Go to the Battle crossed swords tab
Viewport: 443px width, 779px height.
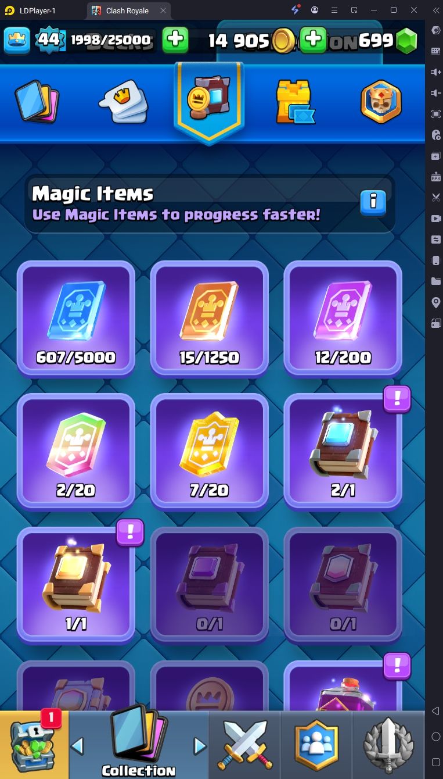click(244, 745)
